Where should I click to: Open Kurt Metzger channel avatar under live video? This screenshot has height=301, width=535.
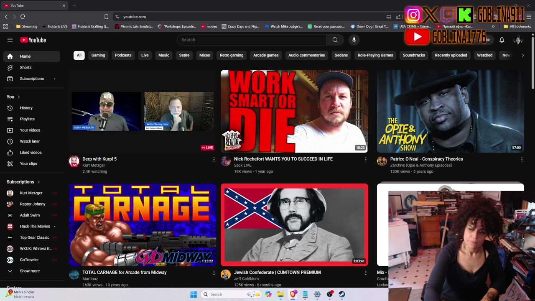click(74, 161)
